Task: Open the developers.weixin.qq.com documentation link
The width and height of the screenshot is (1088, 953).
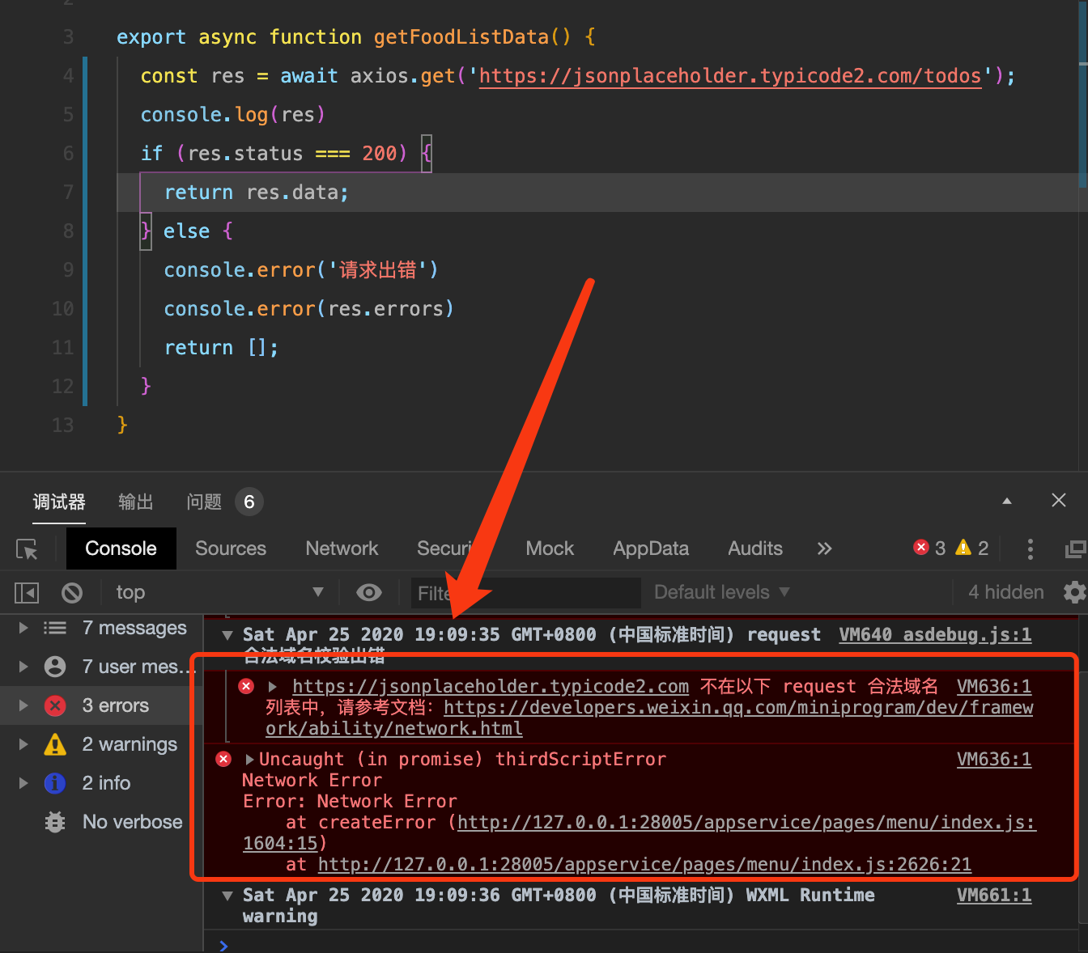Action: [x=649, y=718]
